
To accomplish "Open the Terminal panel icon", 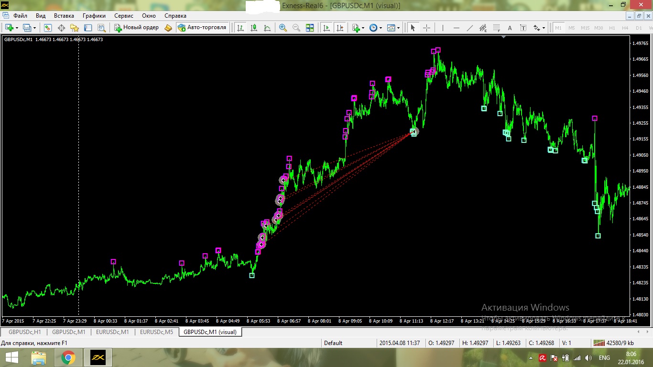I will (88, 28).
